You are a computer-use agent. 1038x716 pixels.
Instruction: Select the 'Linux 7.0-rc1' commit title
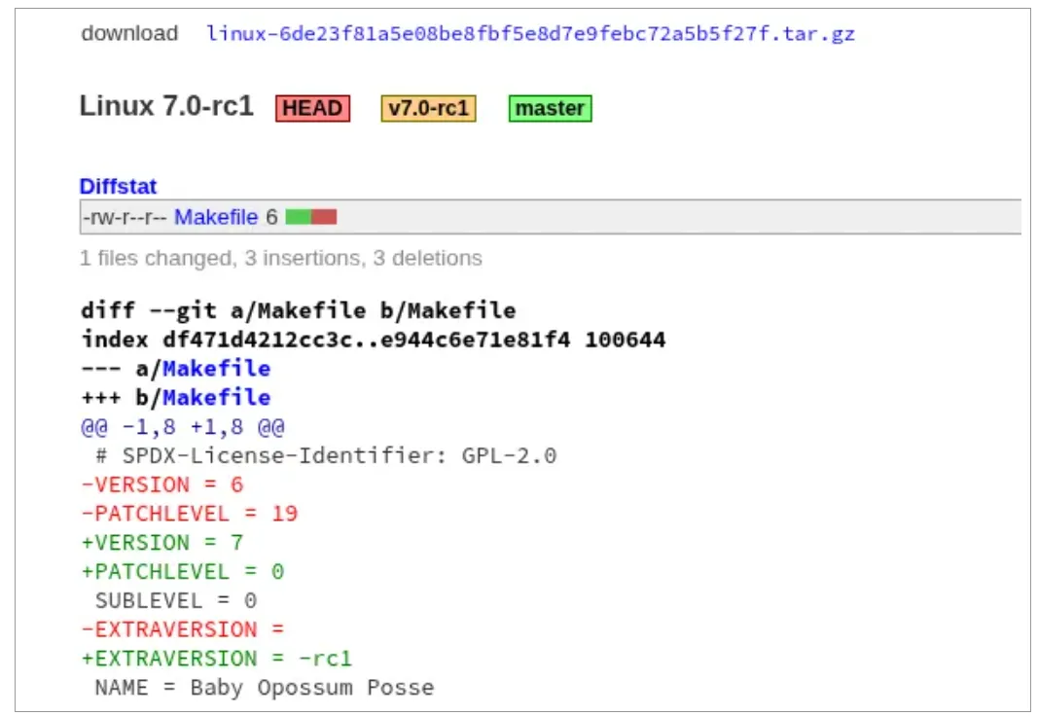(166, 106)
